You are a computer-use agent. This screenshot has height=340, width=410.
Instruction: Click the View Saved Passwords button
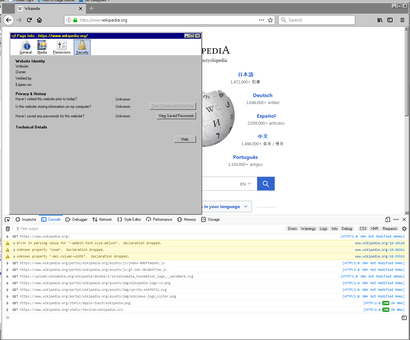[176, 116]
